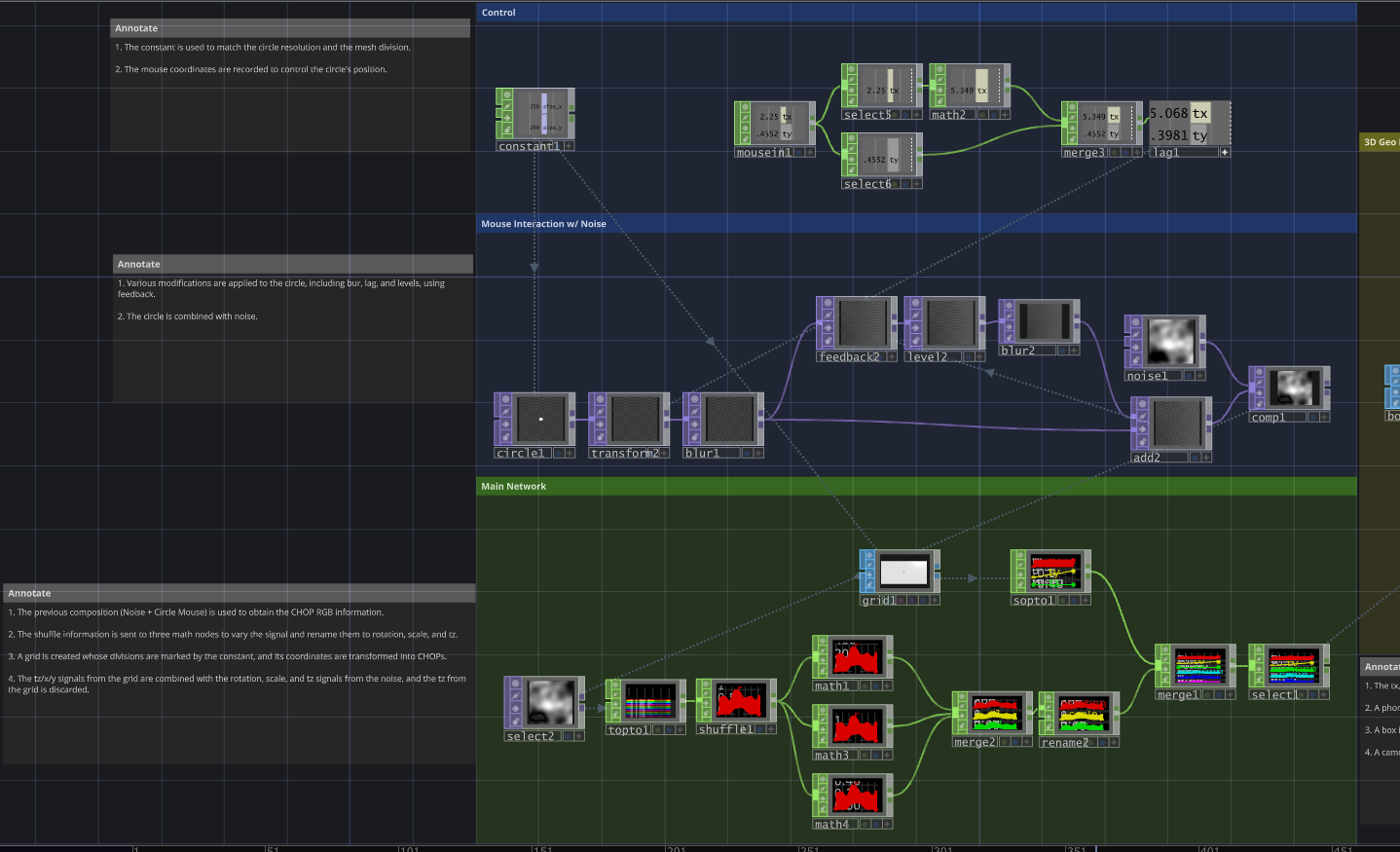1400x852 pixels.
Task: Click the plus viewer-active icon on add2
Action: 1206,457
